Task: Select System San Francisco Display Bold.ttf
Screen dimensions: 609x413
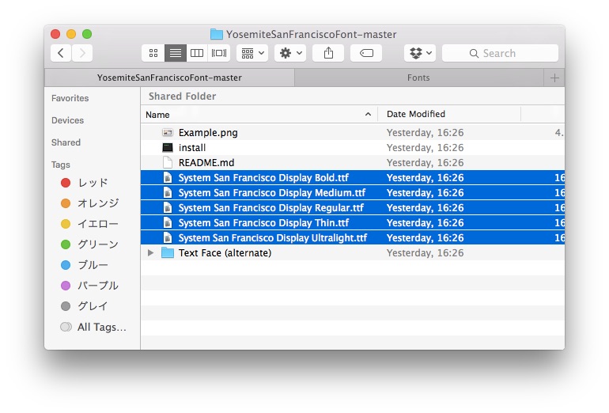Action: pyautogui.click(x=353, y=177)
